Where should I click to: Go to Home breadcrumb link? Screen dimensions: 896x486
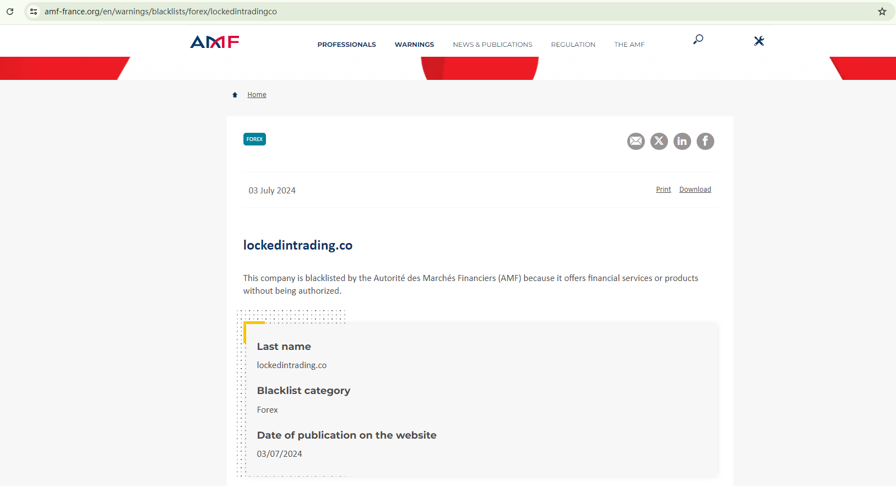click(x=257, y=95)
